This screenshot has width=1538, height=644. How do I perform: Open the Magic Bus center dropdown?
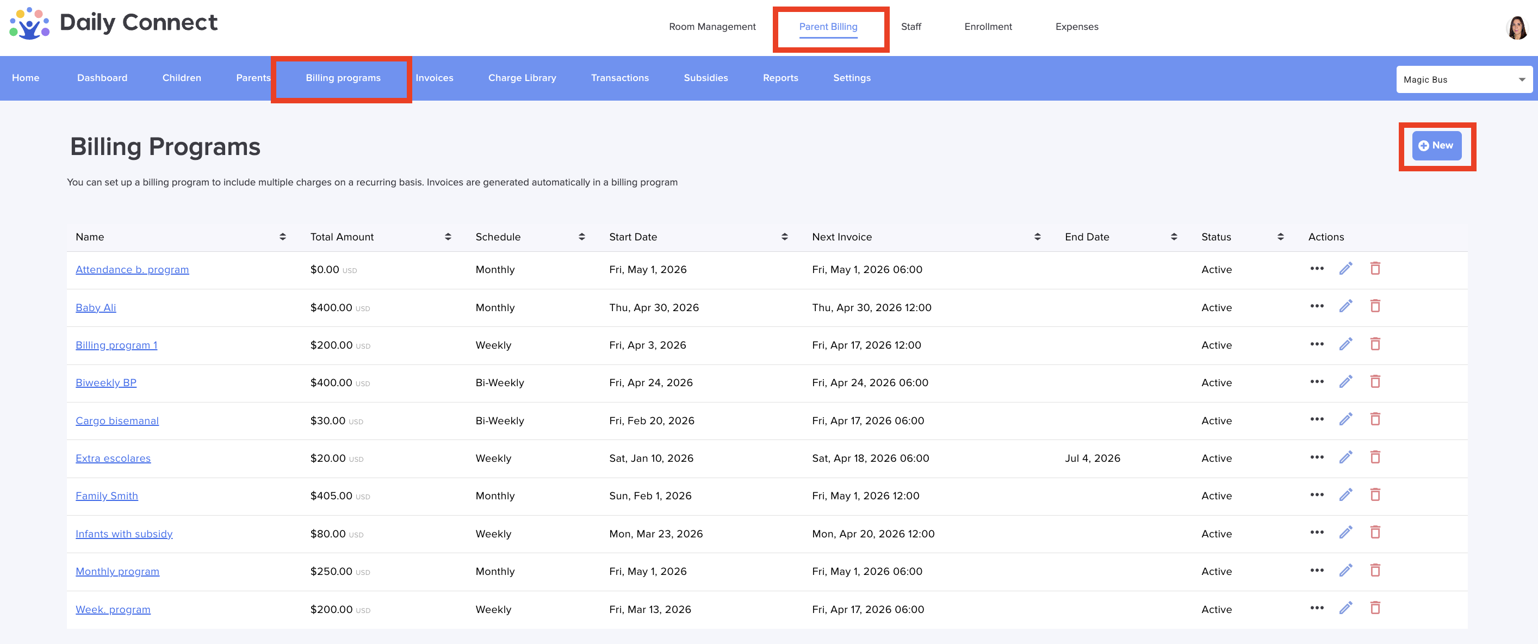click(x=1463, y=79)
